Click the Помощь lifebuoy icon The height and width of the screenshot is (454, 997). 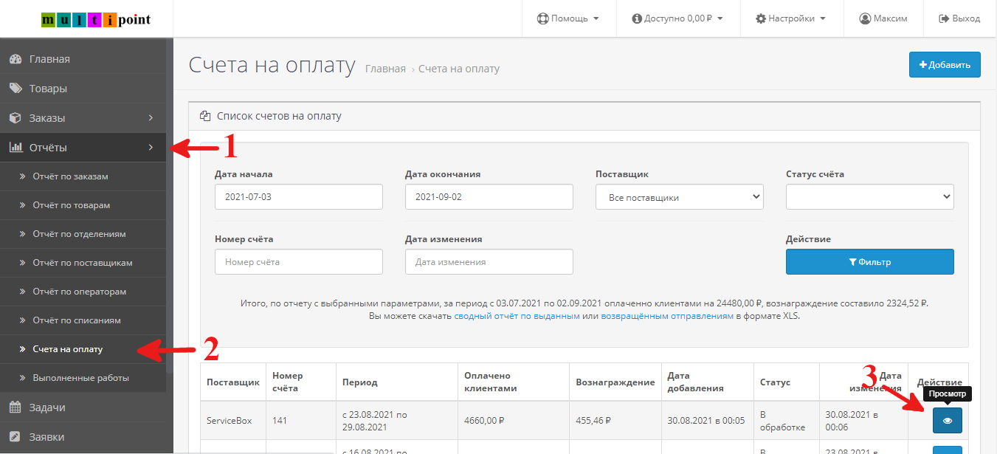pyautogui.click(x=542, y=18)
